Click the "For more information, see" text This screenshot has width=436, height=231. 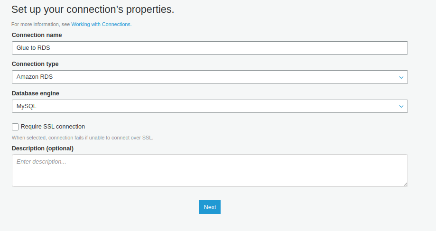[41, 24]
